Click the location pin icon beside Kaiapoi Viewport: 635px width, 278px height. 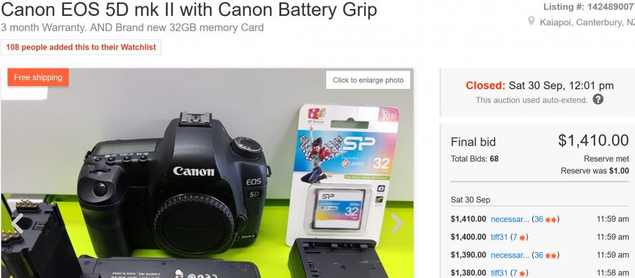point(531,22)
